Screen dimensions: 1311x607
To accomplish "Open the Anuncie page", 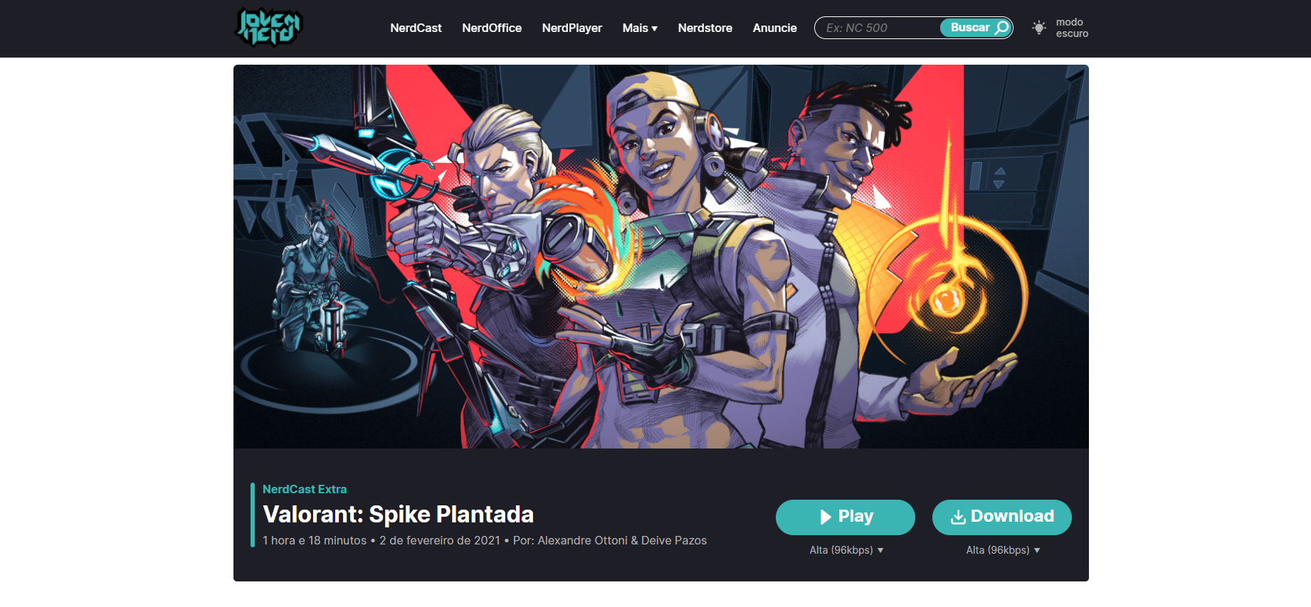I will pyautogui.click(x=775, y=28).
